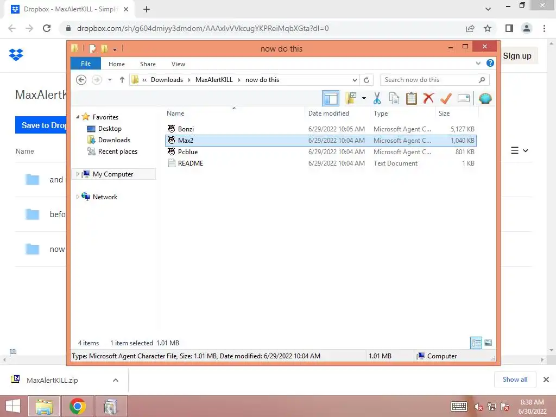Viewport: 556px width, 417px height.
Task: Refresh the Explorer folder view
Action: [367, 80]
